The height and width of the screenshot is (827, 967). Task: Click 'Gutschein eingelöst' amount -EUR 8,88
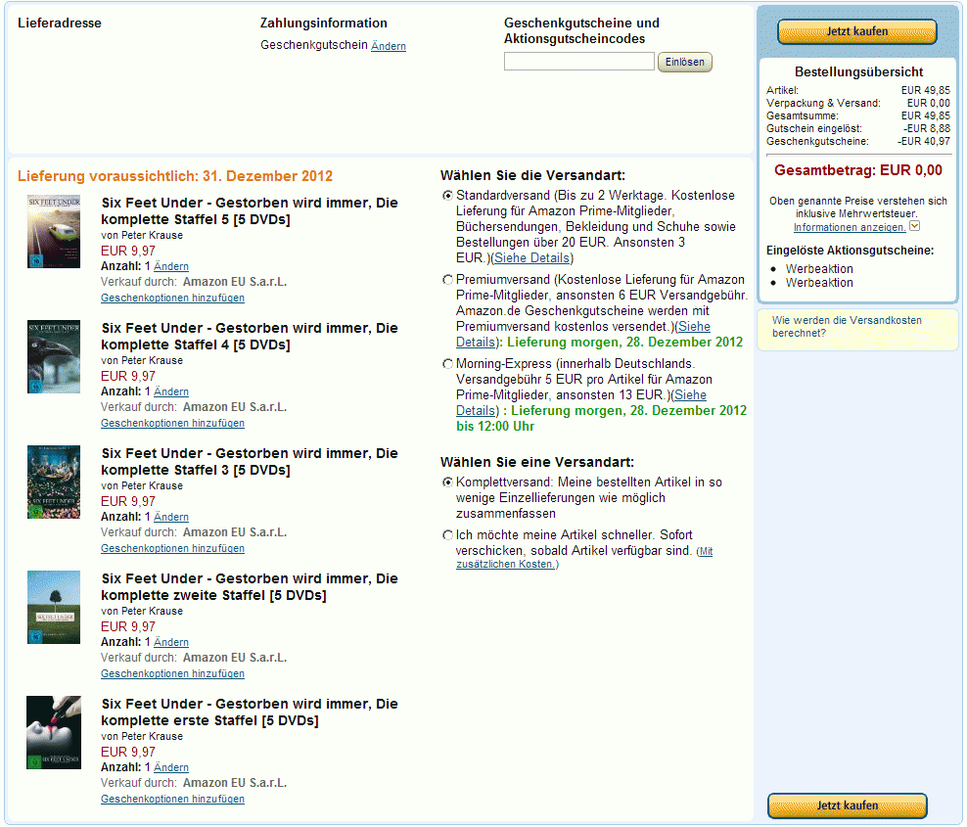tap(927, 128)
